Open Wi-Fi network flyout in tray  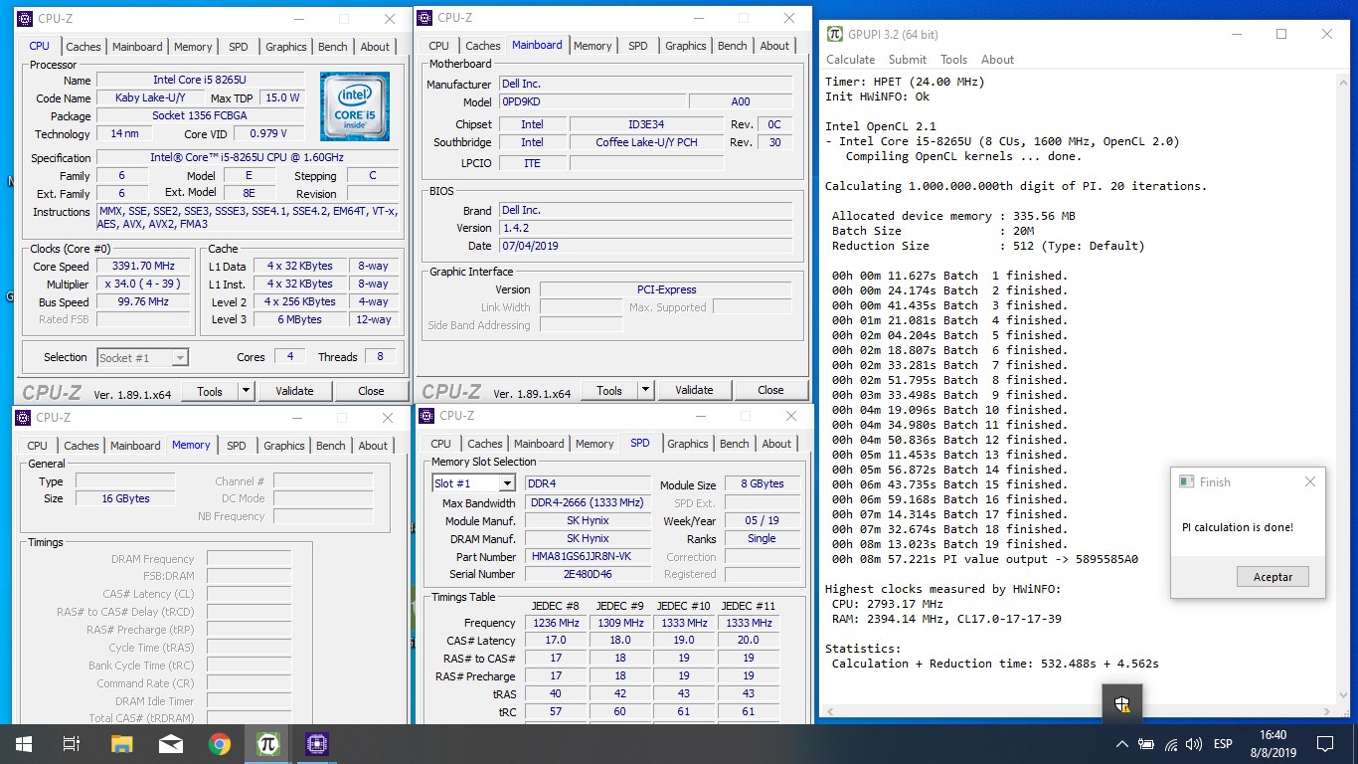(1171, 744)
